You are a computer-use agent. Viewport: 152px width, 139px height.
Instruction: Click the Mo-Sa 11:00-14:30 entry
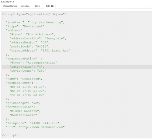point(28,87)
